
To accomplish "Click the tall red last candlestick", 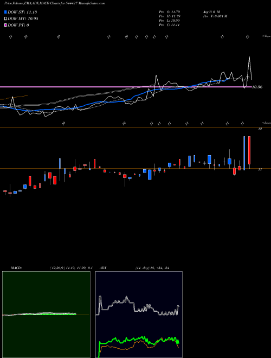I will (249, 150).
